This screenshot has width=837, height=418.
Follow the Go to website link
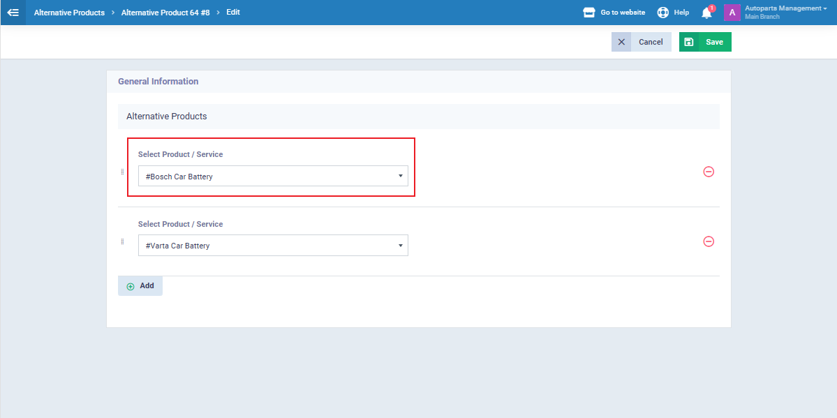point(623,13)
